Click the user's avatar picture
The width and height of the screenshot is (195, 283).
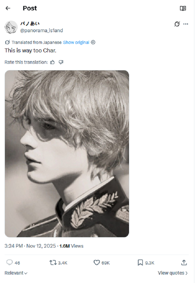click(11, 27)
